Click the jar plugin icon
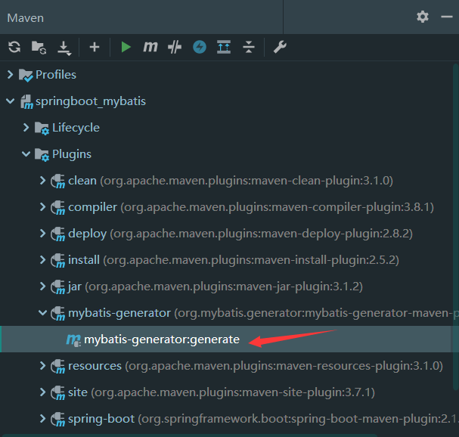Image resolution: width=459 pixels, height=437 pixels. (x=57, y=287)
